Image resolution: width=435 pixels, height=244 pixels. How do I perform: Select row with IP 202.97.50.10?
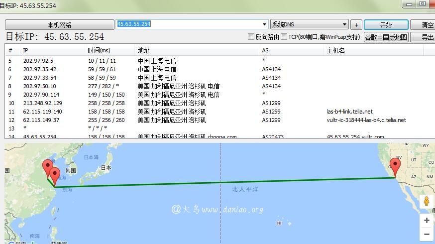[219, 86]
